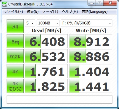Expand the test count dropdown showing 5
119x109 pixels.
click(x=30, y=23)
